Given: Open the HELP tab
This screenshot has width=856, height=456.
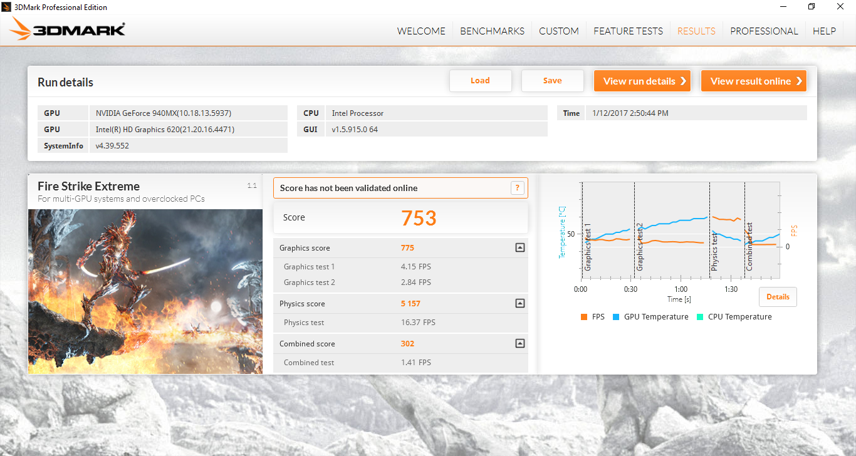Looking at the screenshot, I should 824,31.
